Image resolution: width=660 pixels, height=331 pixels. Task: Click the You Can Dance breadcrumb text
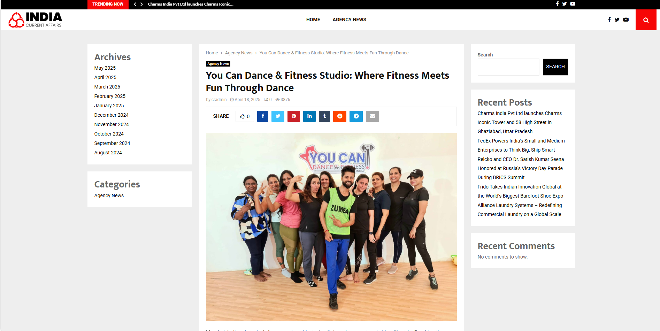pyautogui.click(x=334, y=53)
